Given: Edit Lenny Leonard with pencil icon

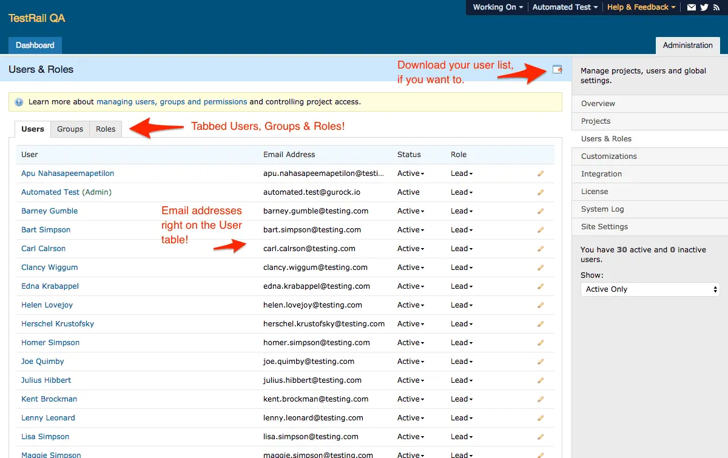Looking at the screenshot, I should coord(541,418).
